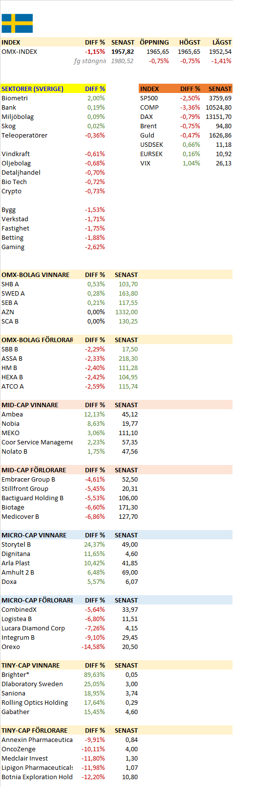Viewport: 254px width, 787px height.
Task: Select the Brent price 94,80
Action: click(224, 126)
